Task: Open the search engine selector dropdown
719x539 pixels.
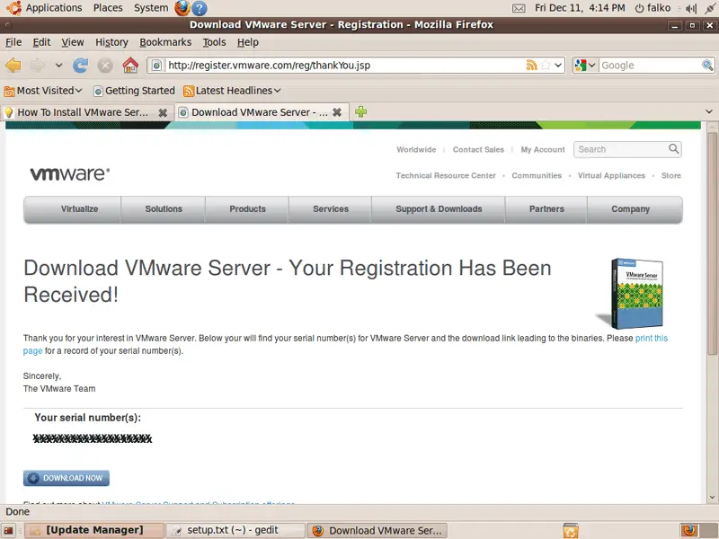Action: tap(585, 65)
